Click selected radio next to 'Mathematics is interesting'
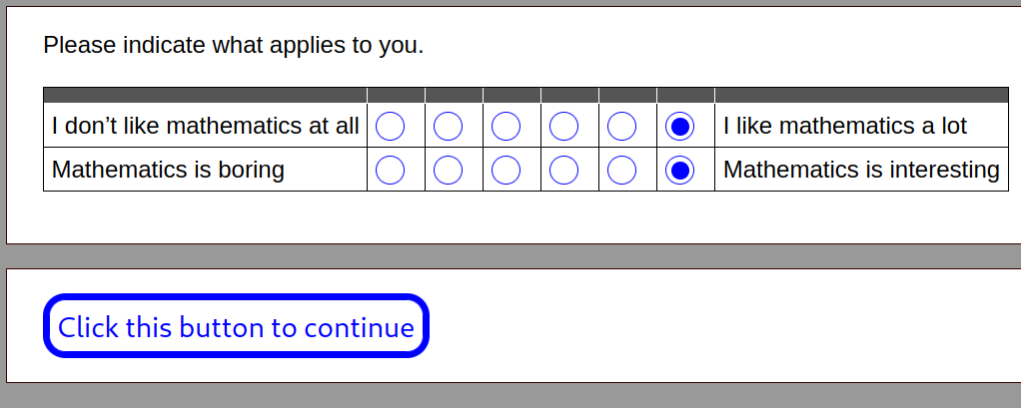Screen dimensions: 1021x408 click(679, 171)
